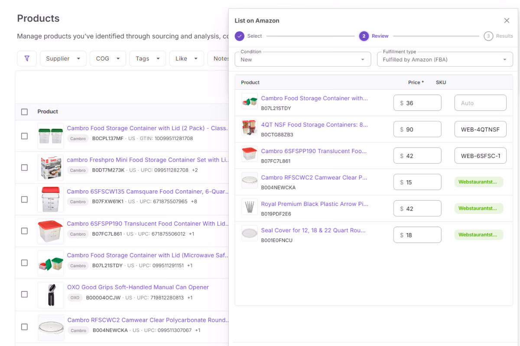Open the filter funnel icon button
This screenshot has height=346, width=520.
click(27, 58)
